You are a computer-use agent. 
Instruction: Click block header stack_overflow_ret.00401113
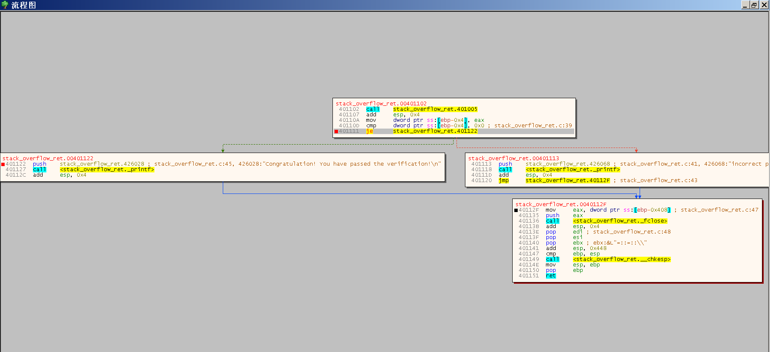pos(513,159)
